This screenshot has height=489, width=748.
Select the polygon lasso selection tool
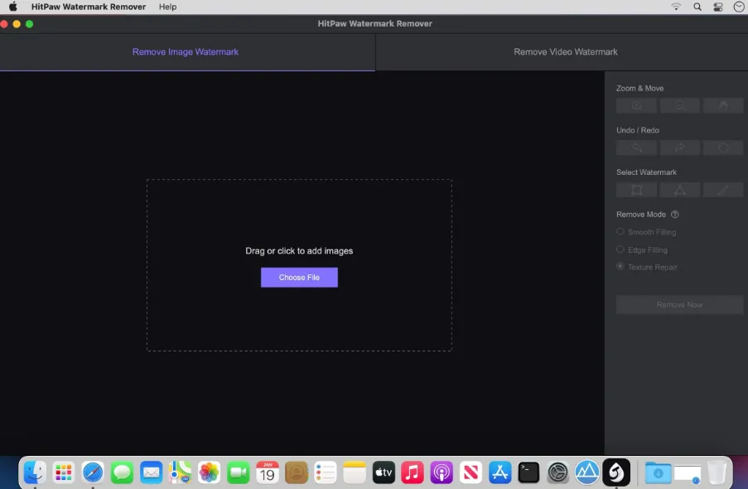[680, 190]
